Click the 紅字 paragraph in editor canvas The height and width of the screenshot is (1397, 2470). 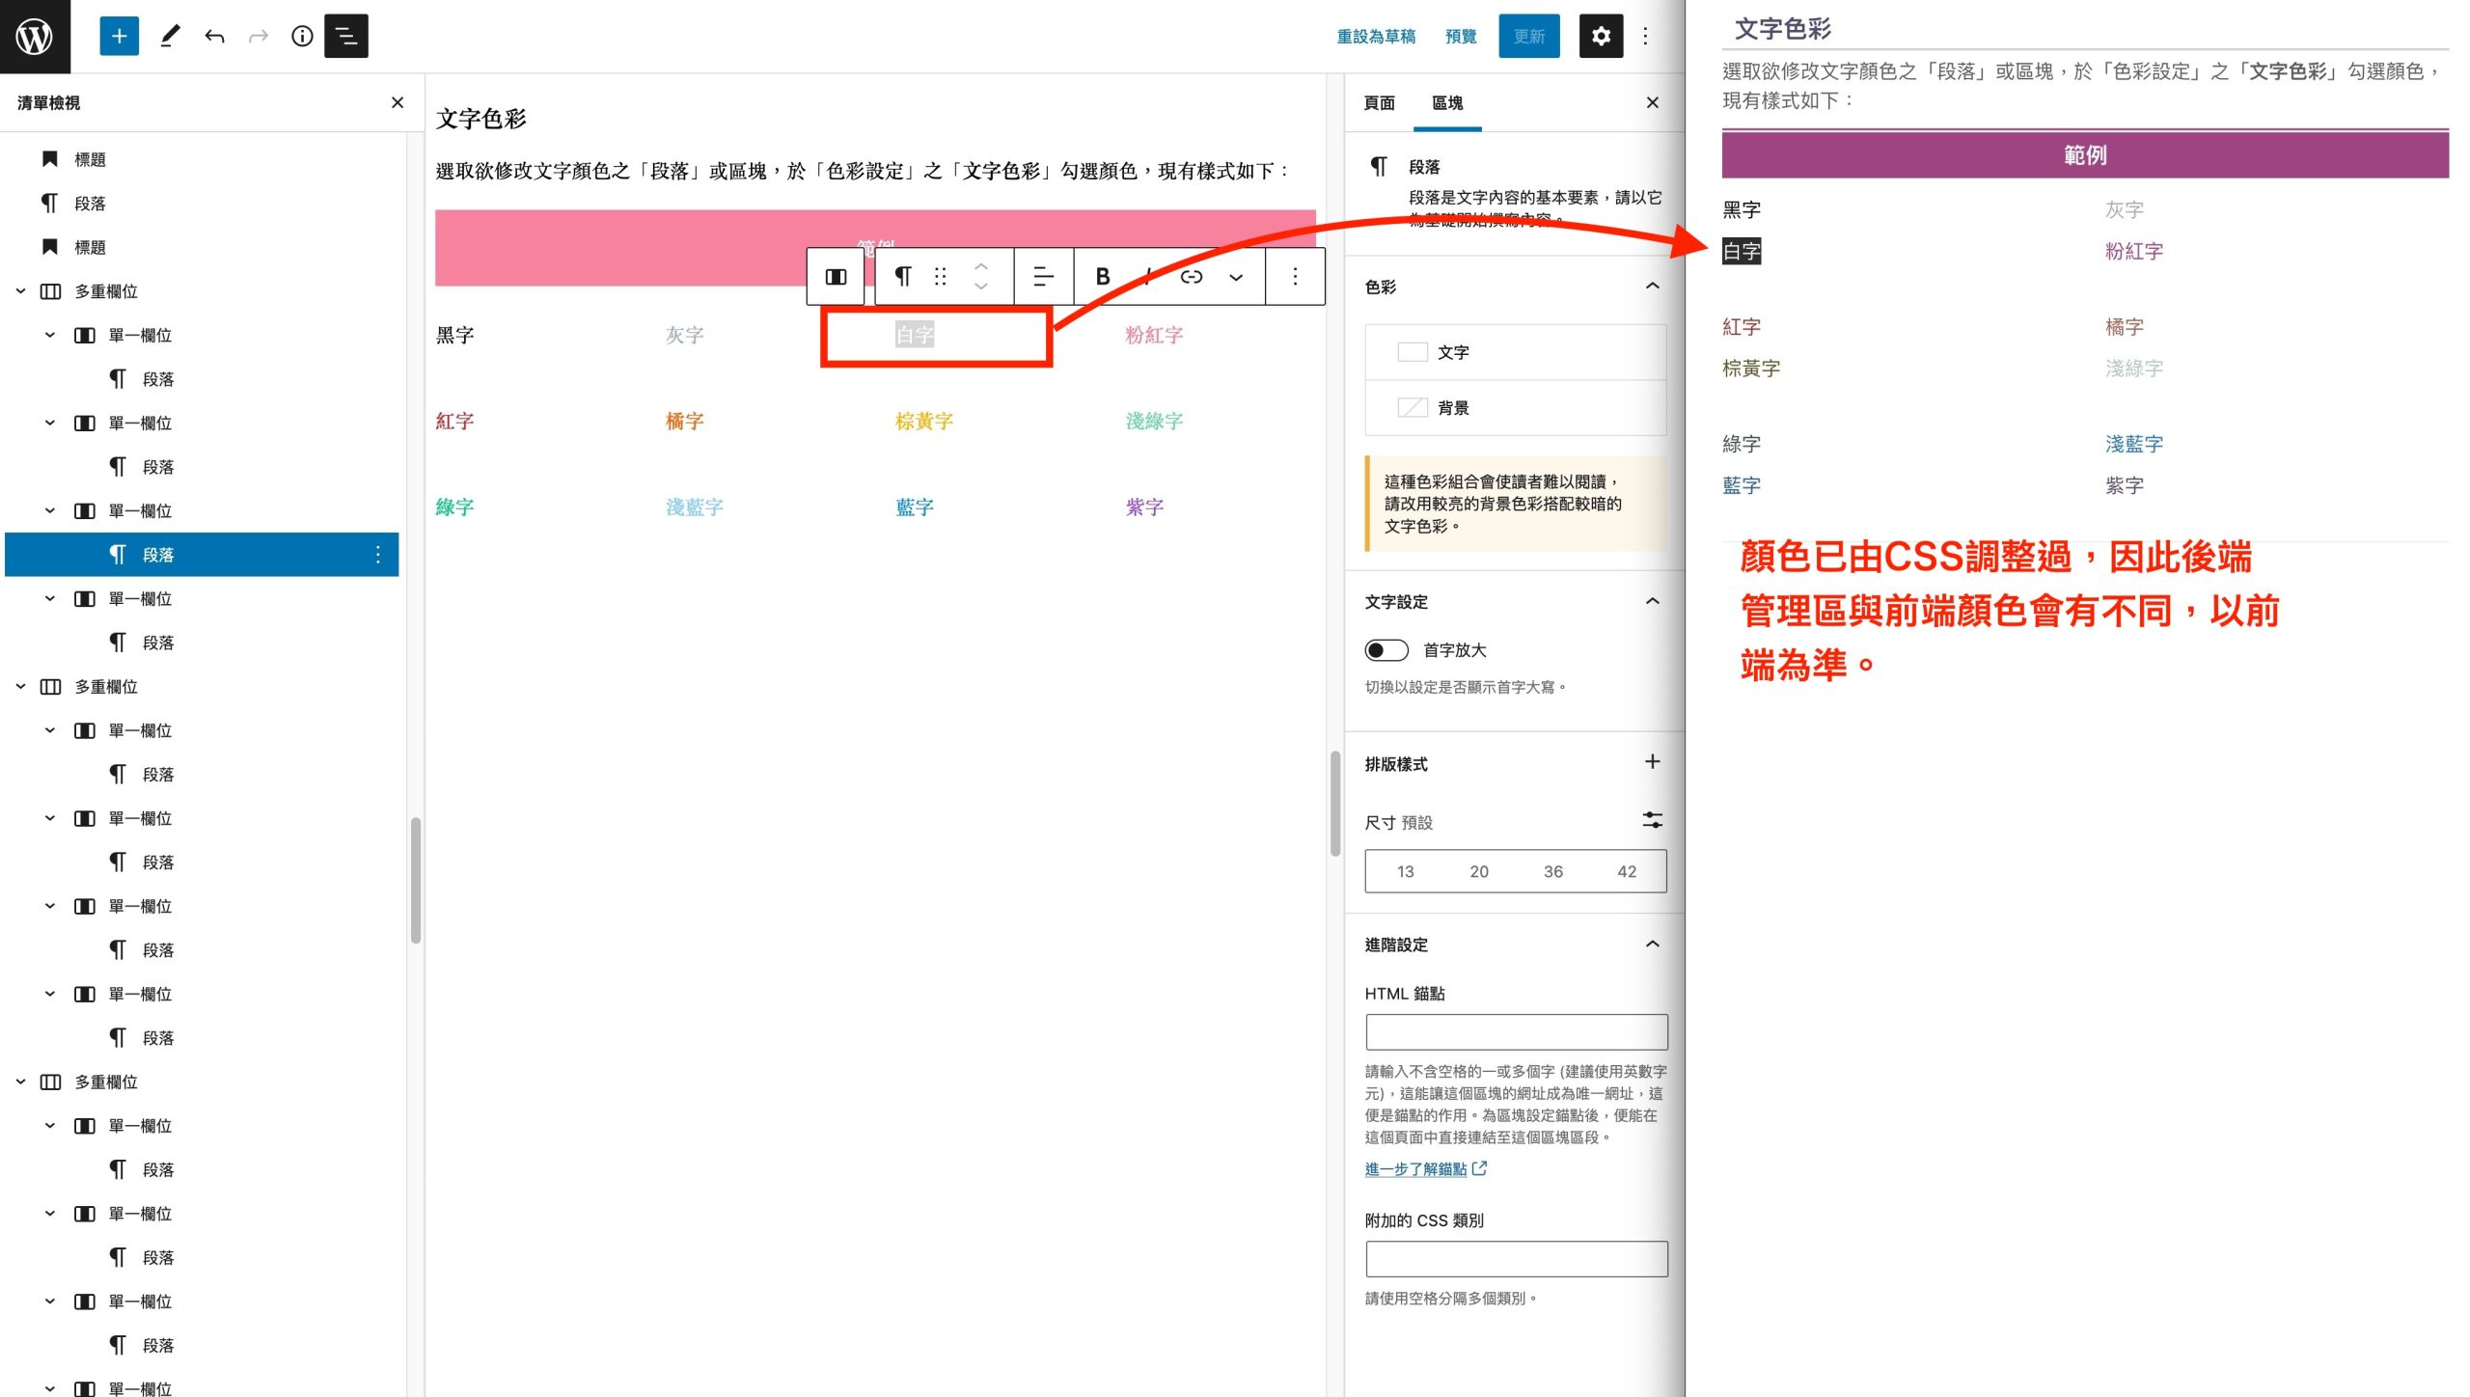point(454,422)
